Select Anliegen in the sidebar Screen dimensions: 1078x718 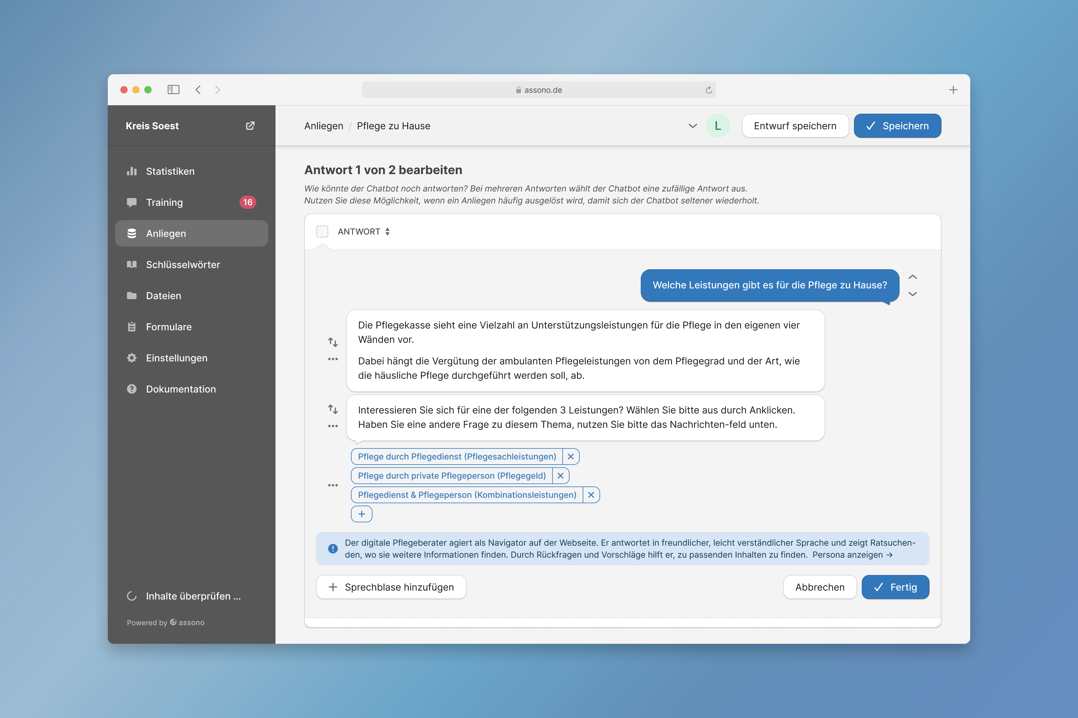[x=191, y=234]
